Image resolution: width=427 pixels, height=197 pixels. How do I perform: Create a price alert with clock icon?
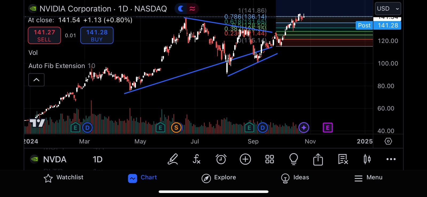pos(221,159)
